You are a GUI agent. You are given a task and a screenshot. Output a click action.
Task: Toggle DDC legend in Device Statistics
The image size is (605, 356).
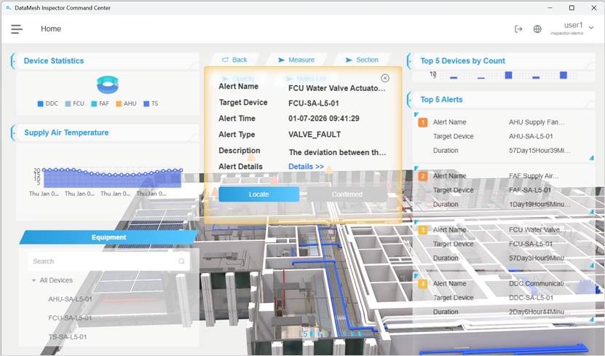pyautogui.click(x=47, y=103)
